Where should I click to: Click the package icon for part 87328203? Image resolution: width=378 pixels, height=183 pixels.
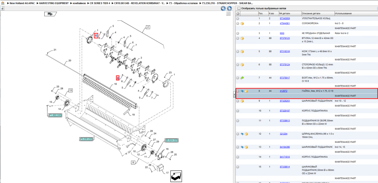click(242, 101)
